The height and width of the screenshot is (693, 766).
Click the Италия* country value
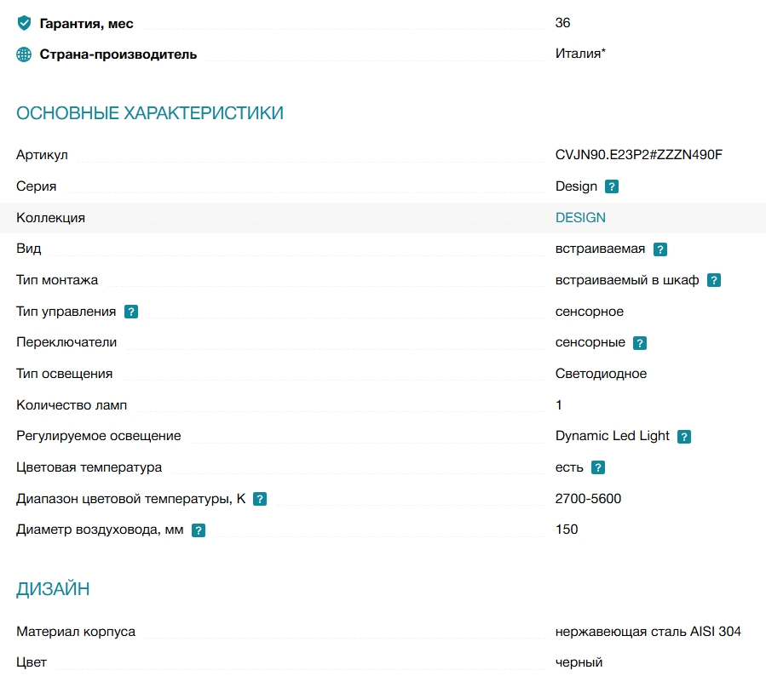[580, 53]
